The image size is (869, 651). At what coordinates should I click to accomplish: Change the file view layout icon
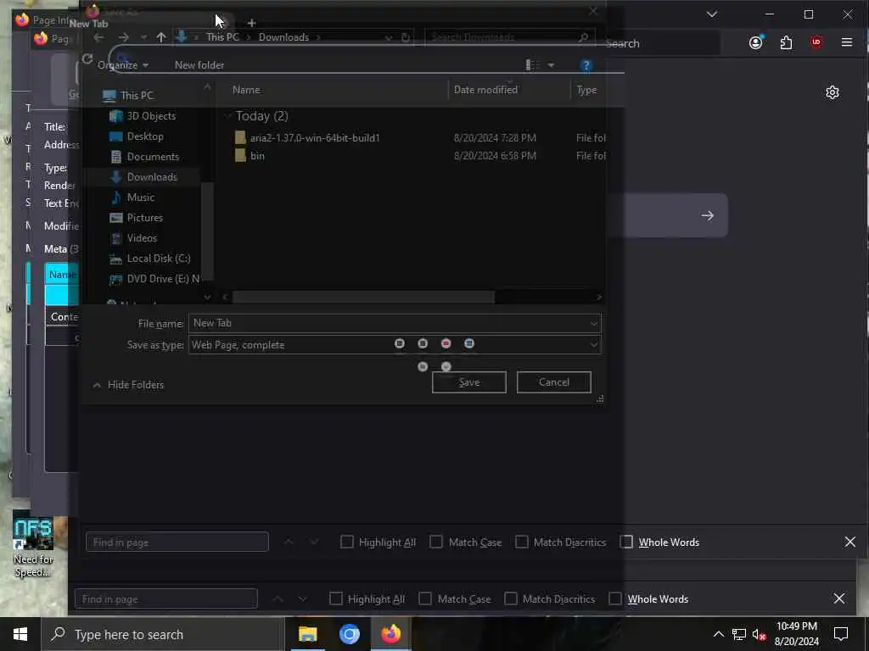click(532, 65)
